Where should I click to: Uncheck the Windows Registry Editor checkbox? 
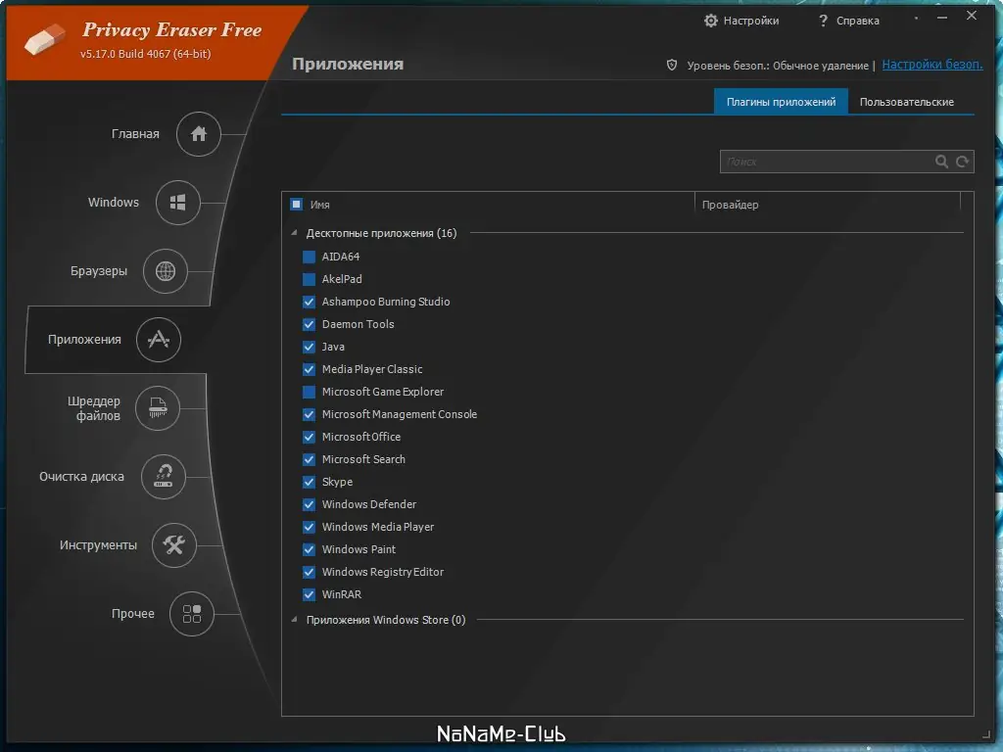309,572
